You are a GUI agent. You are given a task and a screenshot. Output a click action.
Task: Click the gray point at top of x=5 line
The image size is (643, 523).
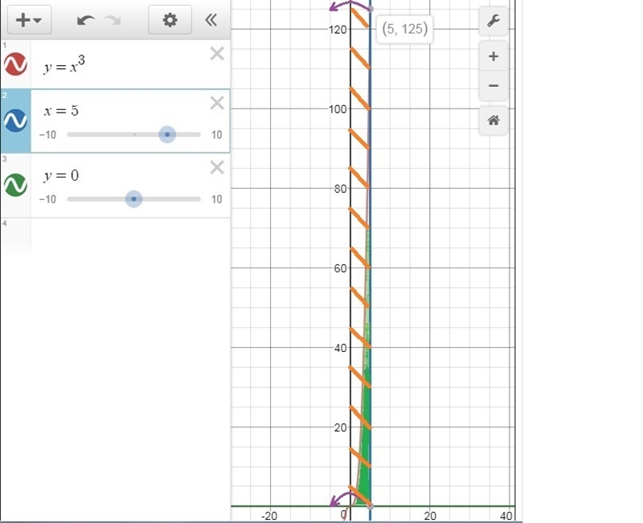pos(371,9)
